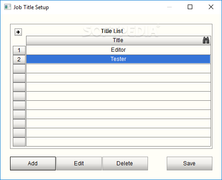Select row header number 2
222x180 pixels.
click(19, 60)
